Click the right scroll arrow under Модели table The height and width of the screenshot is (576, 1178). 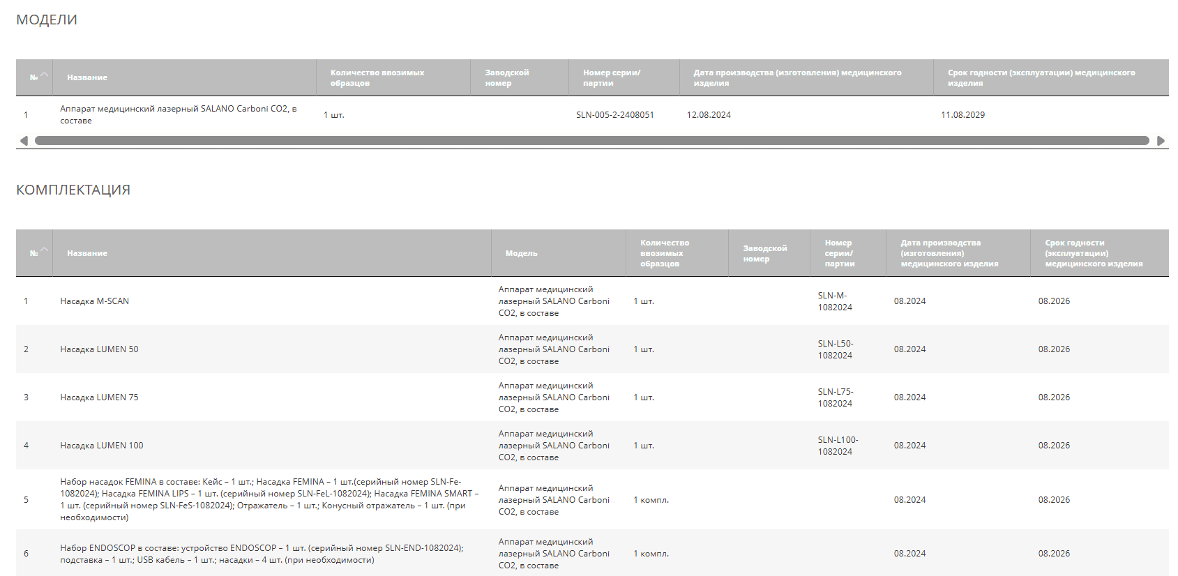1161,141
